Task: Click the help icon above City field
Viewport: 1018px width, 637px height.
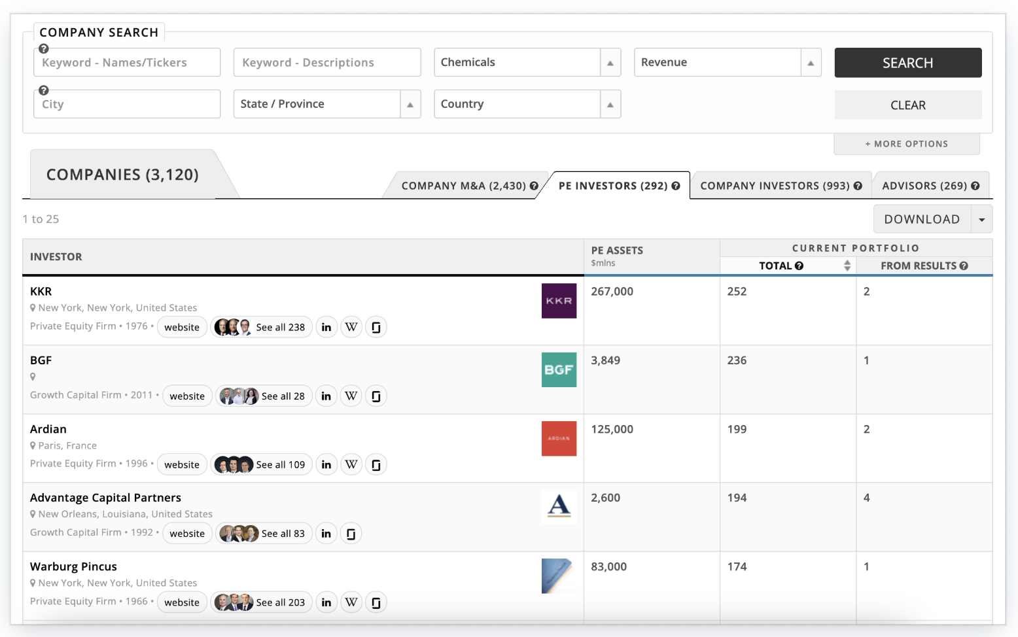Action: [44, 90]
